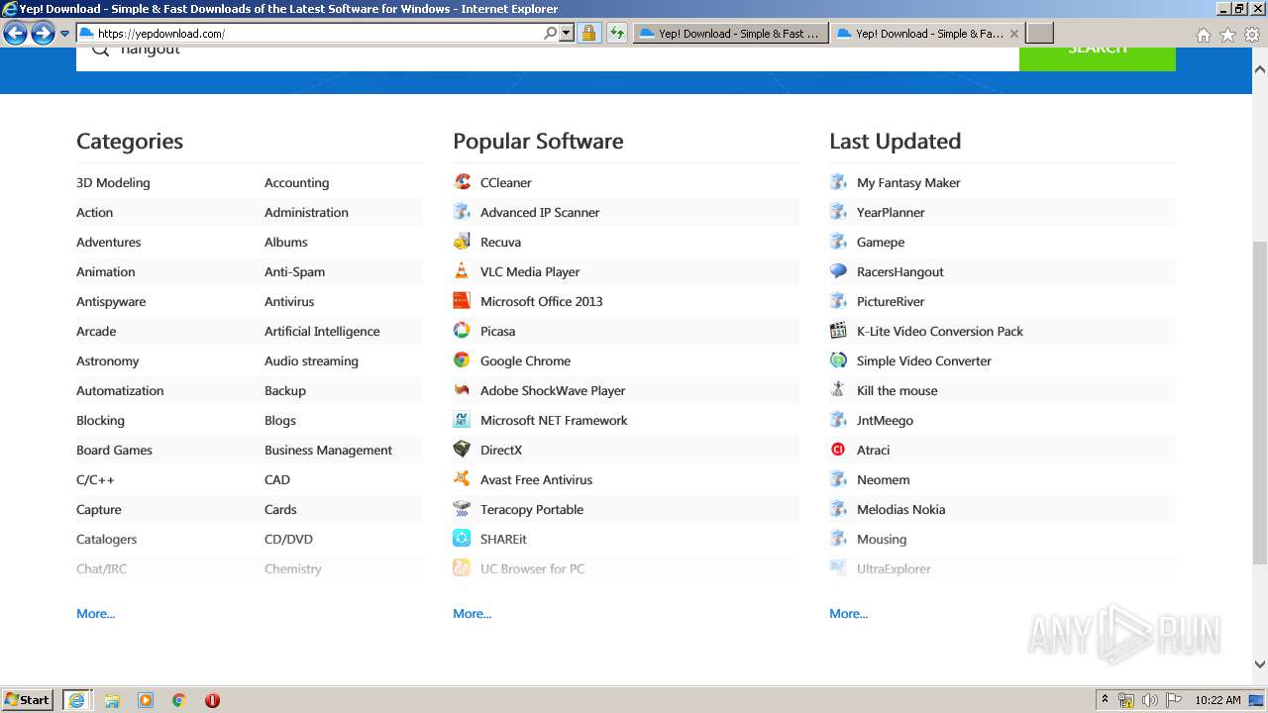Click More... under Categories
The image size is (1268, 713).
pos(96,613)
